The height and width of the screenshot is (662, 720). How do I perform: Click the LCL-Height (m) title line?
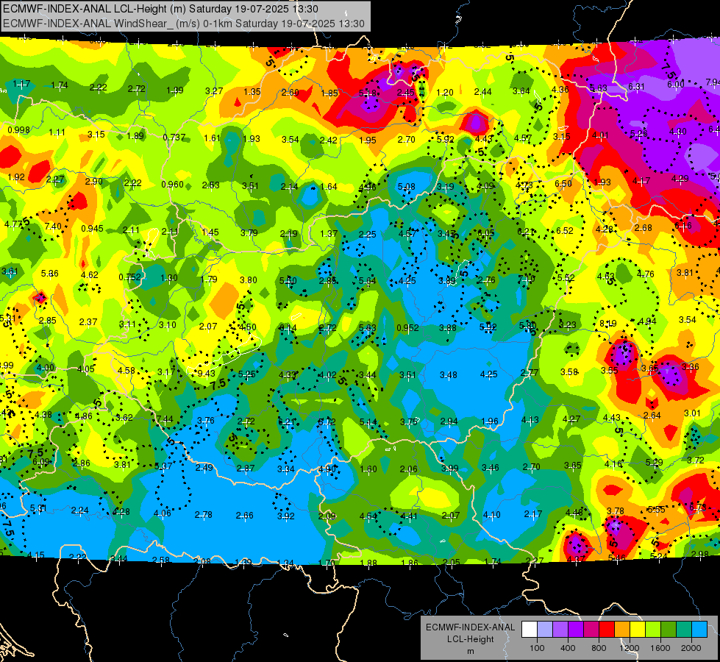pos(160,9)
